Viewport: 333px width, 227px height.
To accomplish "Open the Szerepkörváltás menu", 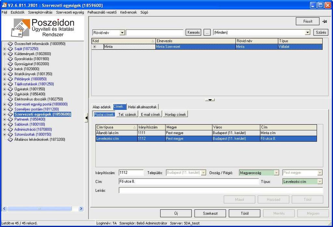I will click(40, 12).
